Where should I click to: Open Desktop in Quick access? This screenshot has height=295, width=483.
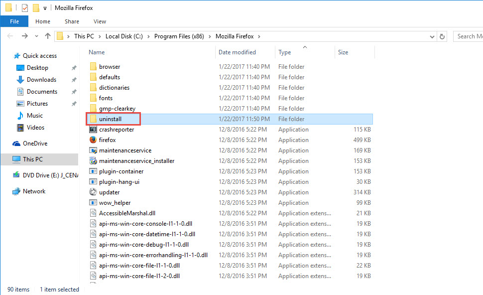37,67
